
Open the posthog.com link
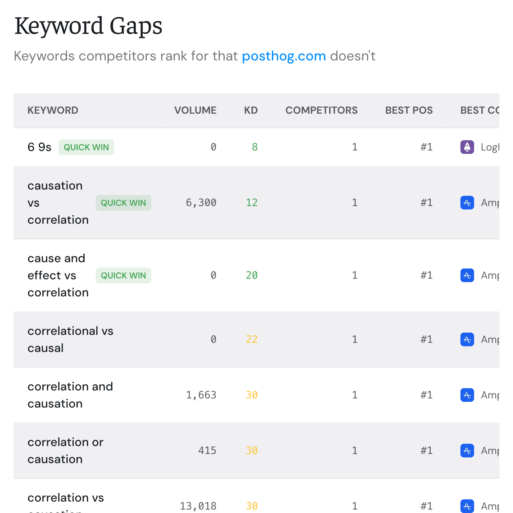coord(284,56)
